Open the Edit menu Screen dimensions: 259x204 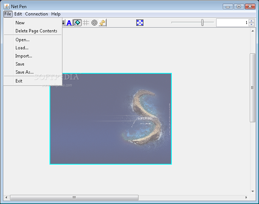pyautogui.click(x=18, y=14)
